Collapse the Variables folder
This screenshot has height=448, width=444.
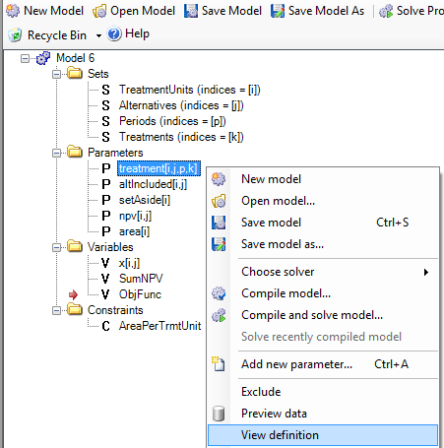[56, 247]
